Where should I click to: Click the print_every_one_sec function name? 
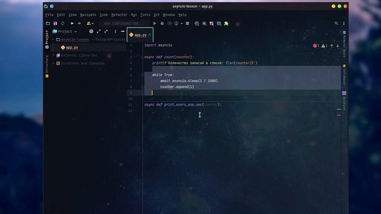click(x=183, y=105)
